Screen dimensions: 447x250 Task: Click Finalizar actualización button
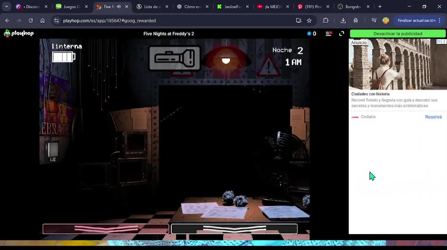[x=417, y=20]
